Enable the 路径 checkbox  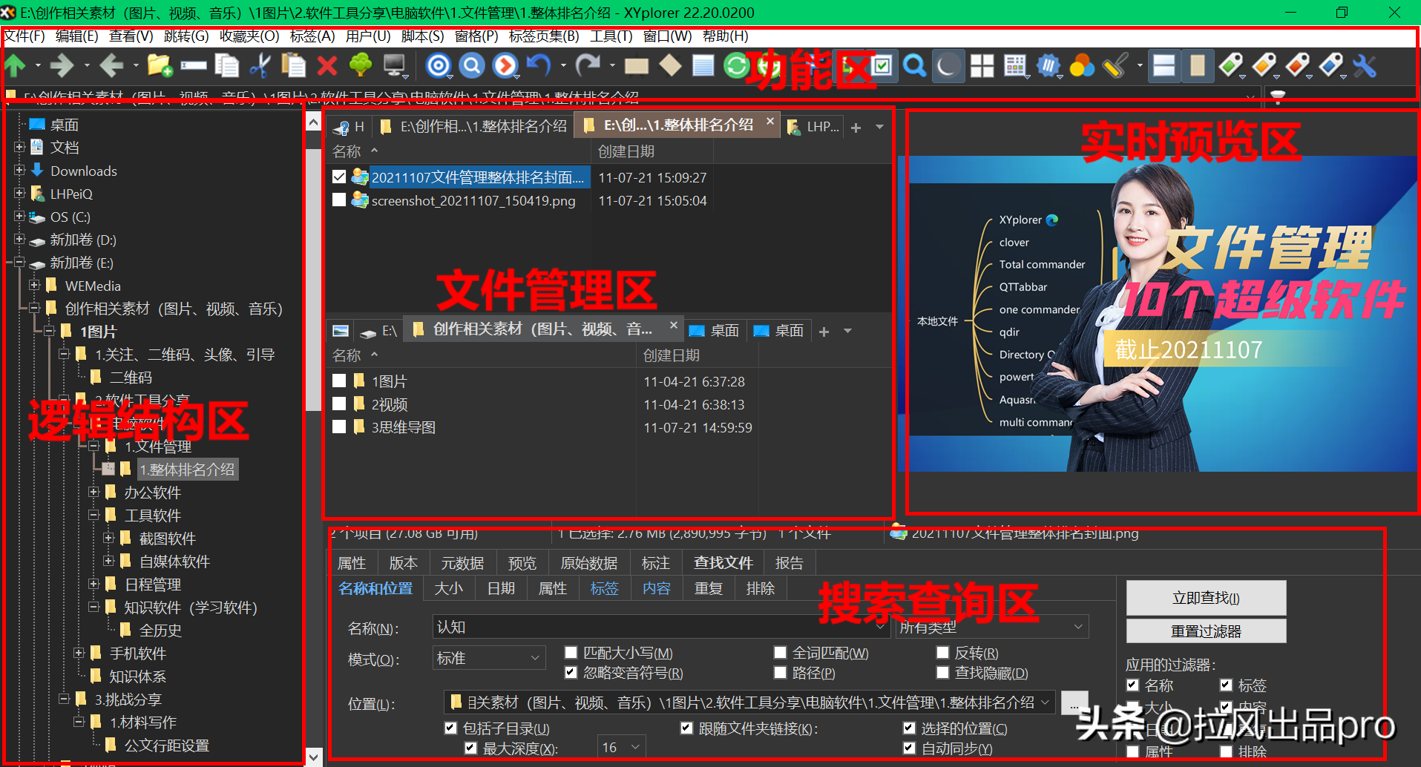780,672
